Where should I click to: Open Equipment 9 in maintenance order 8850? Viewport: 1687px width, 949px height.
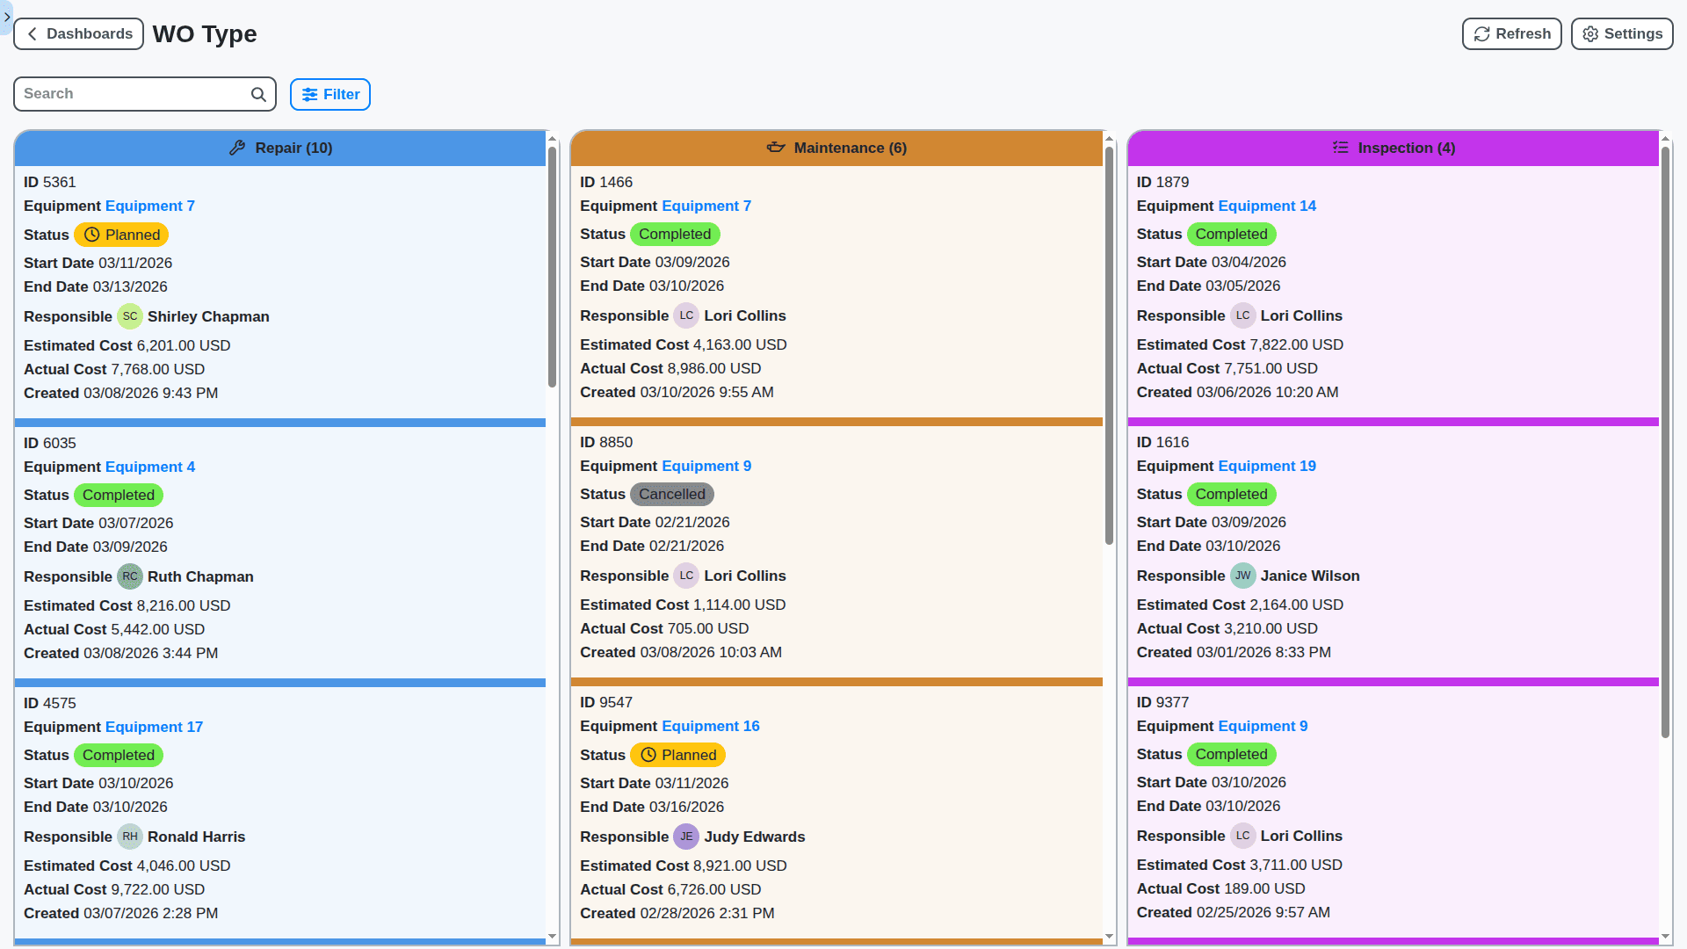point(706,466)
